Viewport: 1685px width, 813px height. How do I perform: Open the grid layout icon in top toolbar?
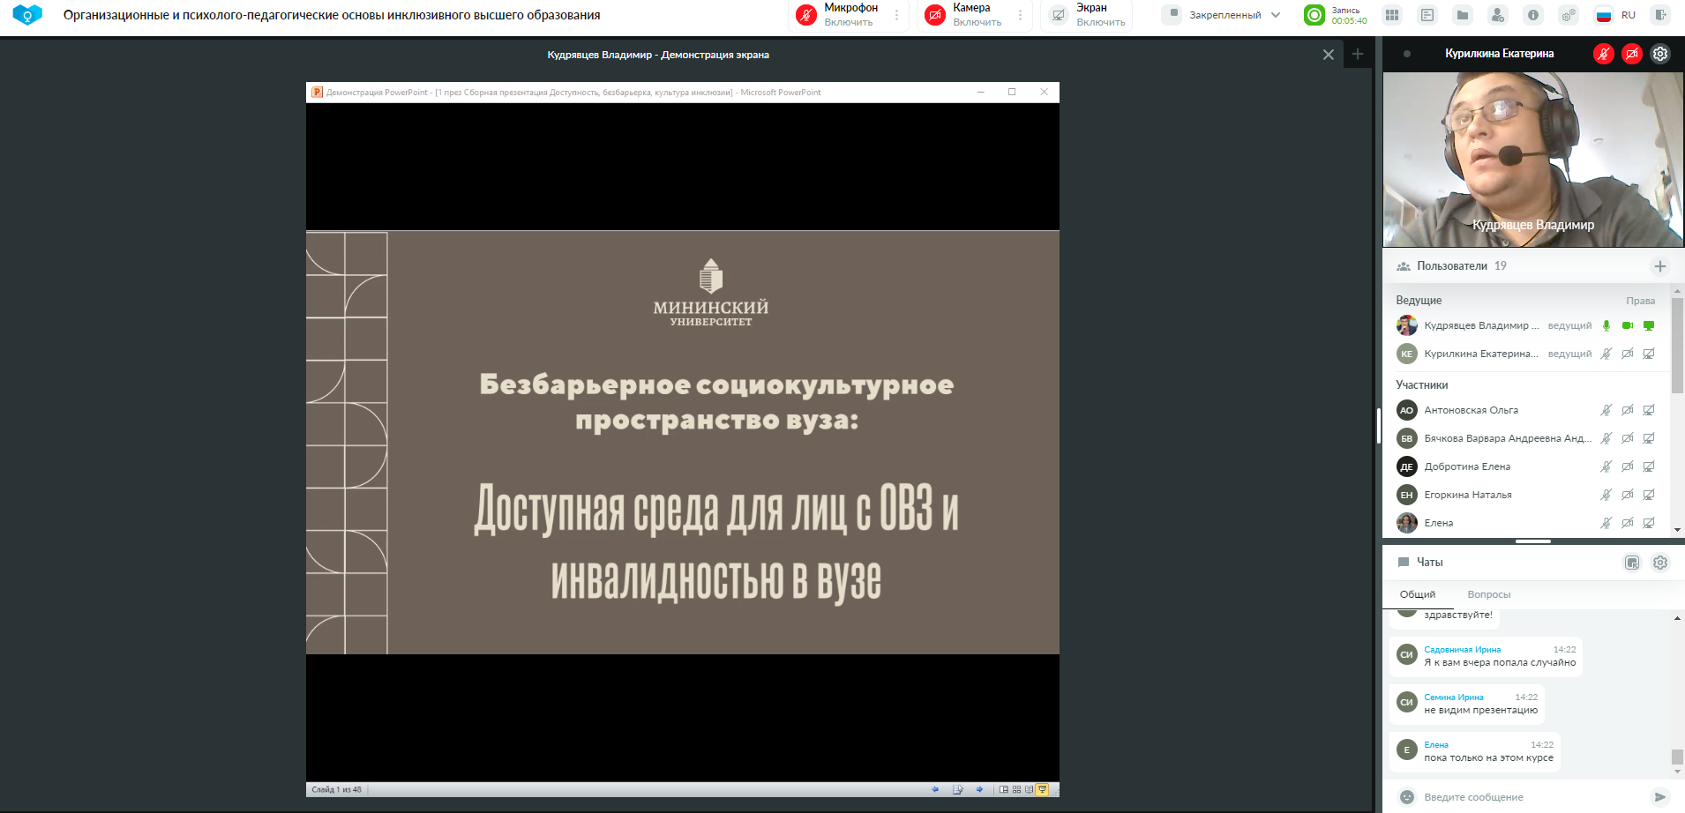(1392, 15)
